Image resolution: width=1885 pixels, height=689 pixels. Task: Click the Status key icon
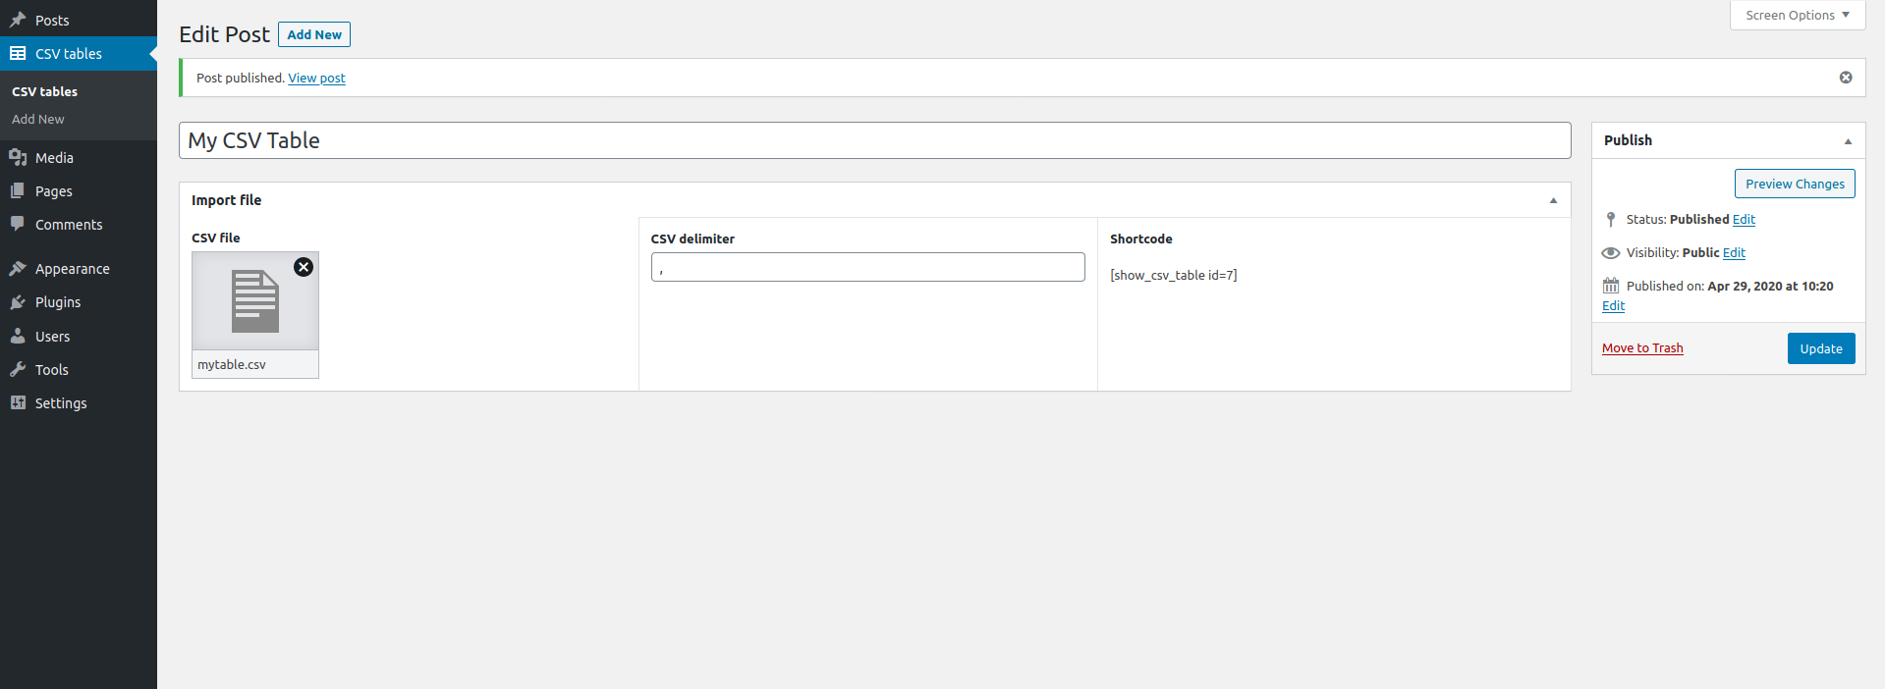[1611, 219]
